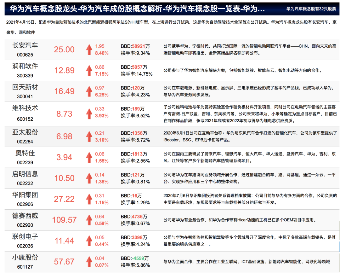Click the red up arrow for 亚太股份

(x=89, y=136)
